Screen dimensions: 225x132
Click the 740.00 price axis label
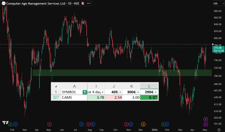[218, 60]
